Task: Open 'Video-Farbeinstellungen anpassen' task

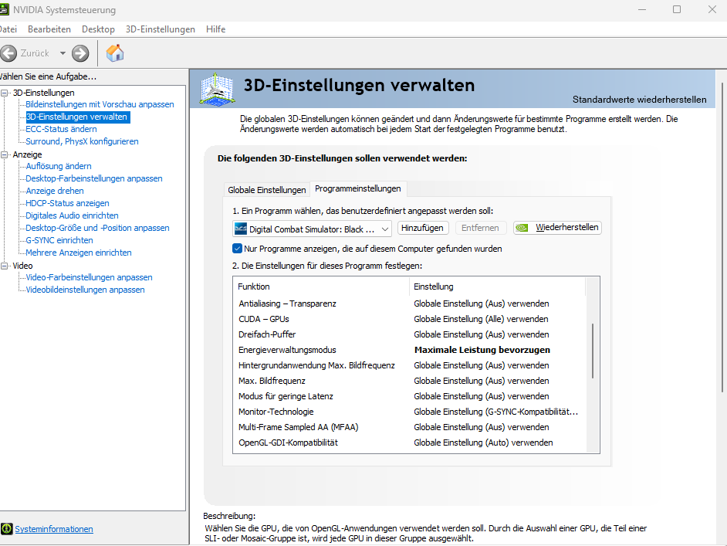Action: point(89,277)
